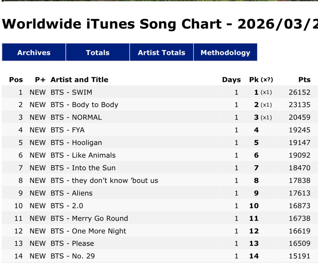Screen dimensions: 318x263
Task: Click the Worldwide iTunes Song Chart heading
Action: pos(160,24)
